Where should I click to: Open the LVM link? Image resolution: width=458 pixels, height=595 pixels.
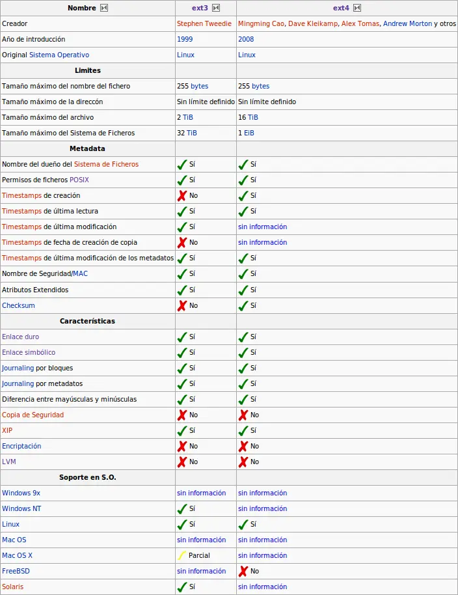8,462
